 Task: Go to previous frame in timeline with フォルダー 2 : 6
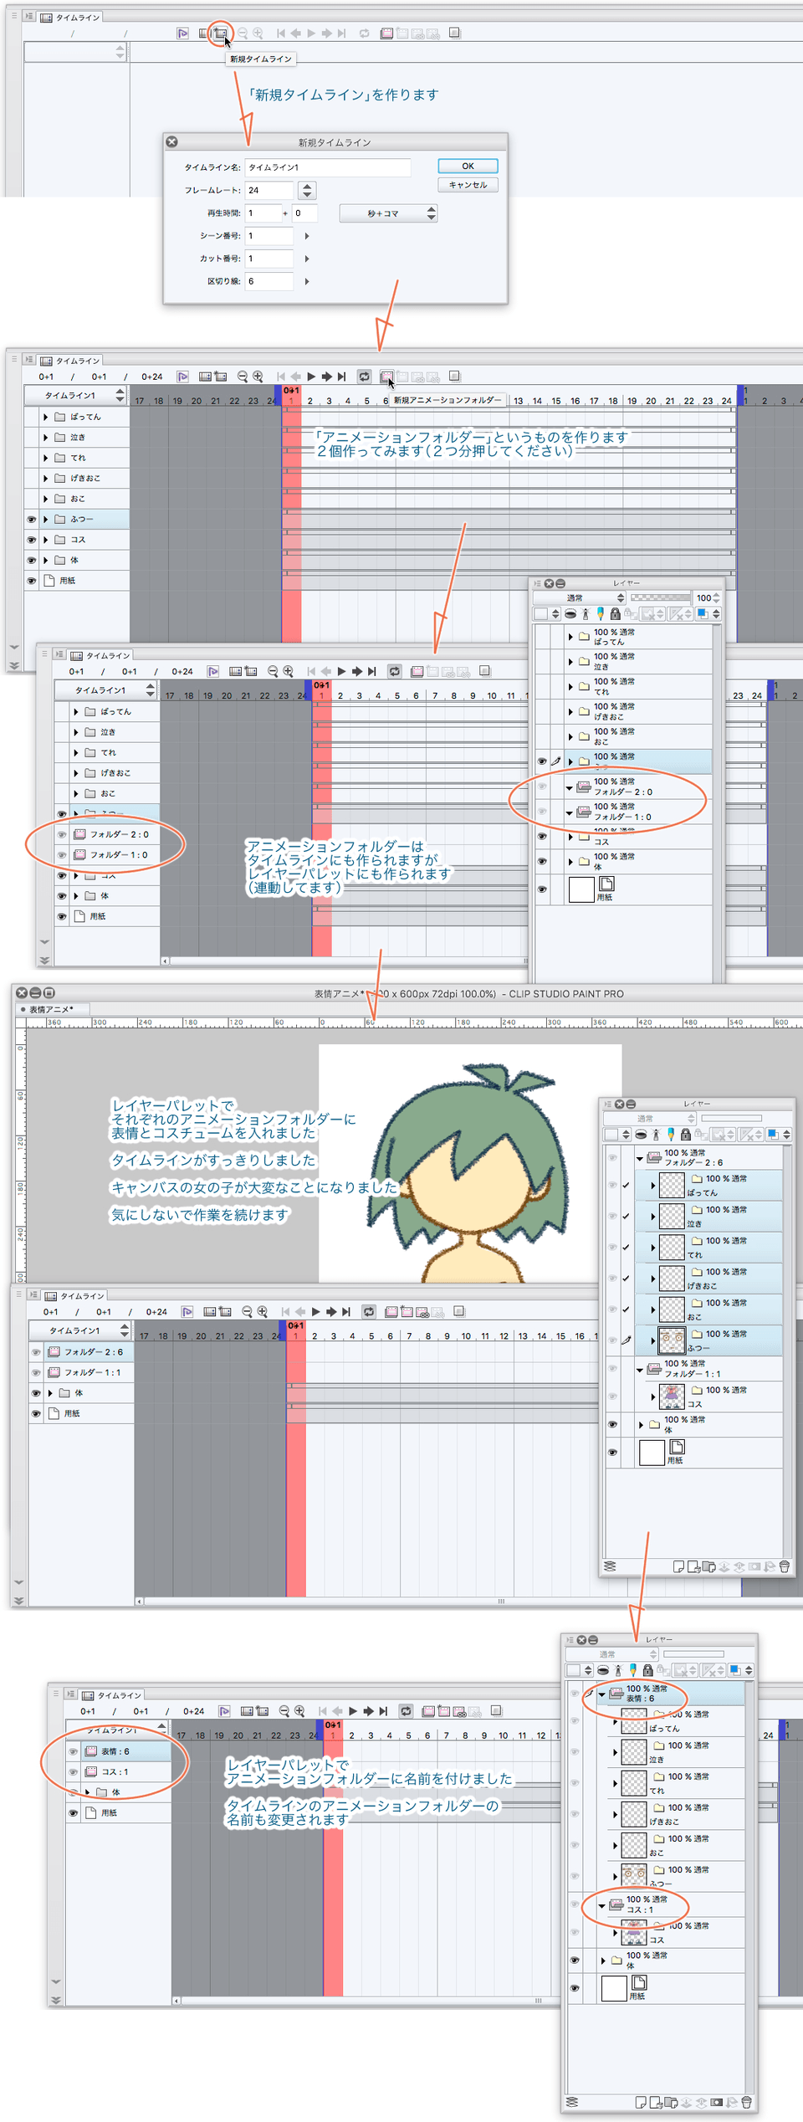point(300,1311)
